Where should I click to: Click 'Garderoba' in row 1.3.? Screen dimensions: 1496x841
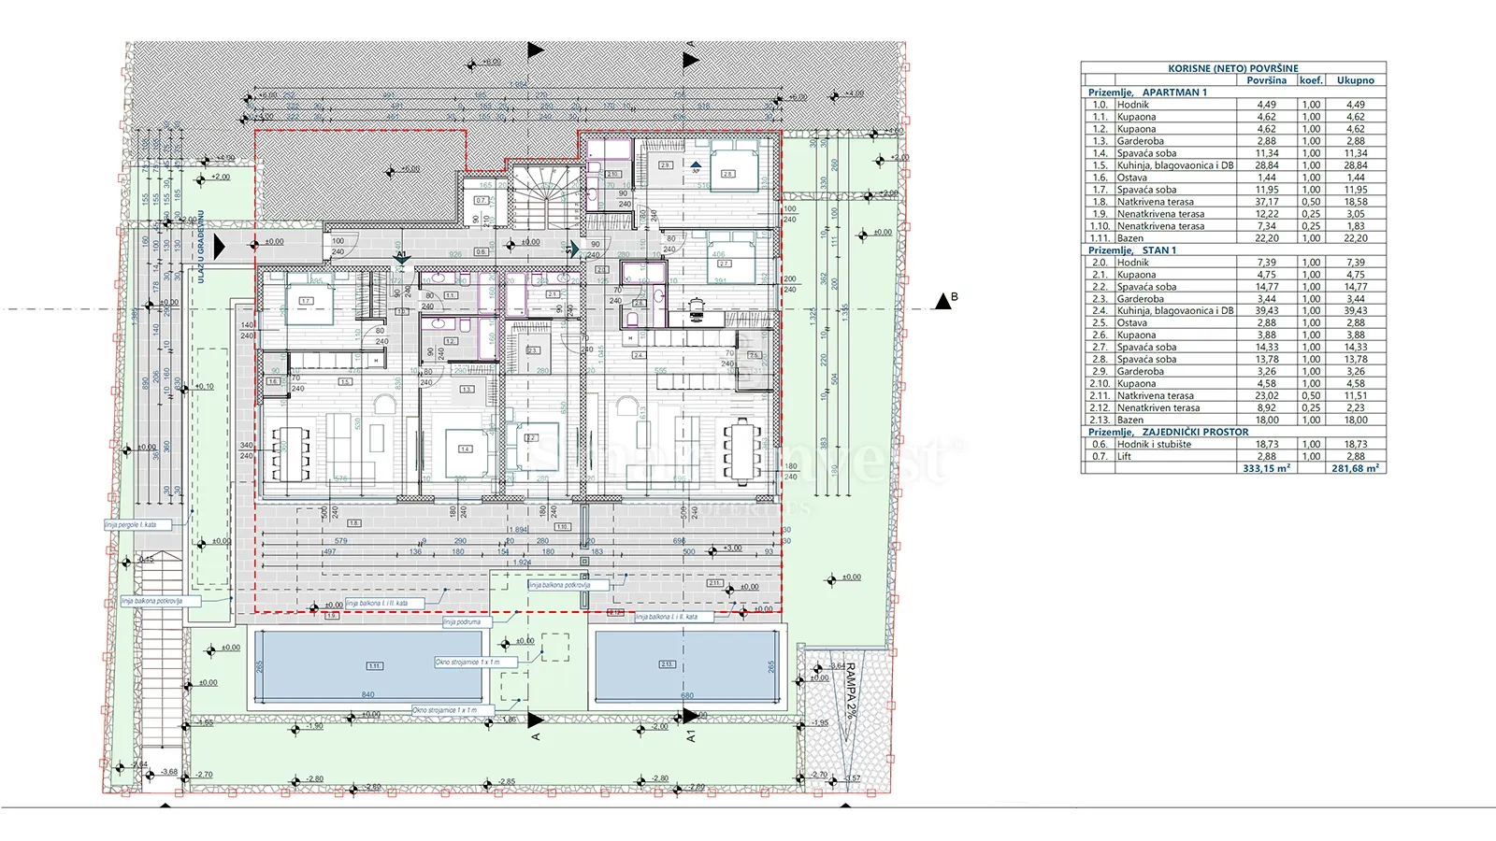pyautogui.click(x=1140, y=141)
